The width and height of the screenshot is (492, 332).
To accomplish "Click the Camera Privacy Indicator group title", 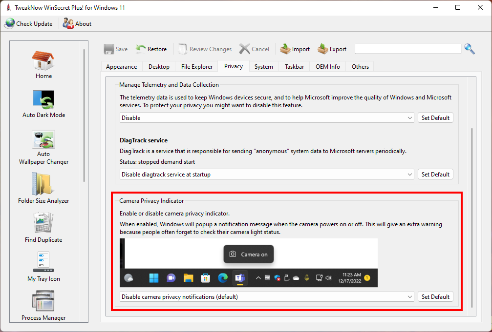I will click(151, 201).
